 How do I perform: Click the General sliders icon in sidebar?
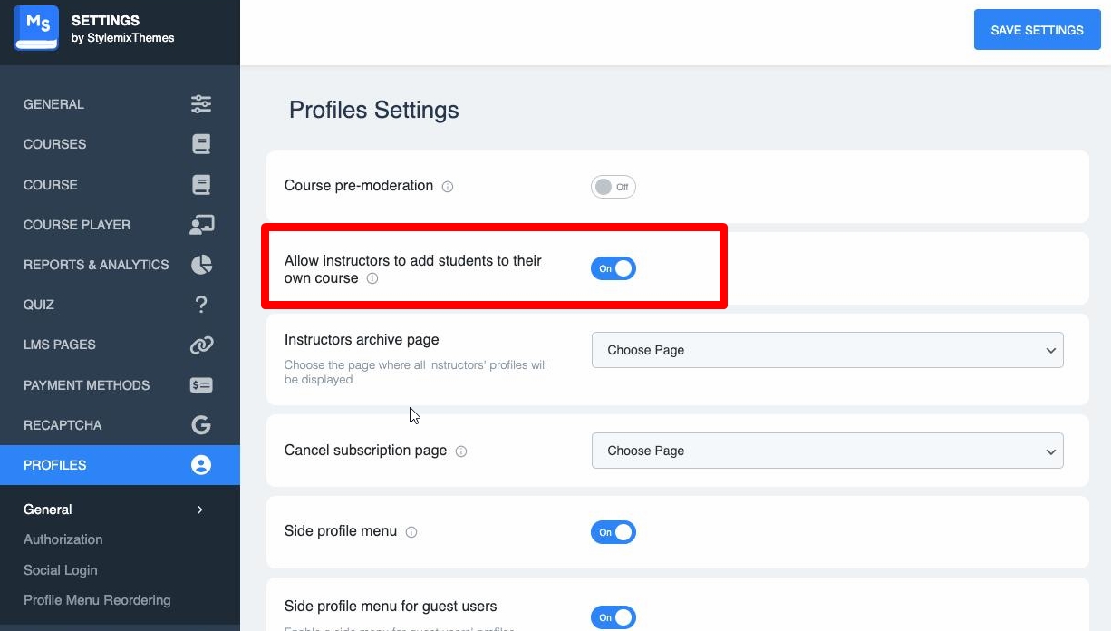click(x=201, y=104)
